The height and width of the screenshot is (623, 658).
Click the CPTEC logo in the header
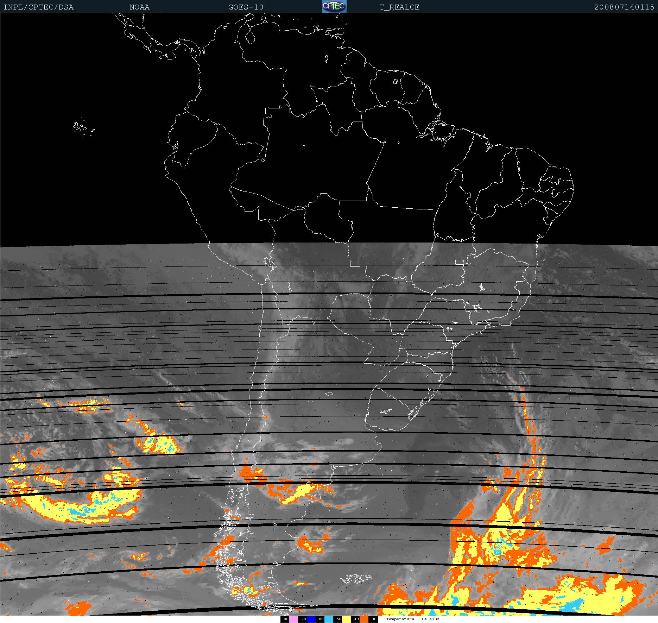tap(334, 7)
